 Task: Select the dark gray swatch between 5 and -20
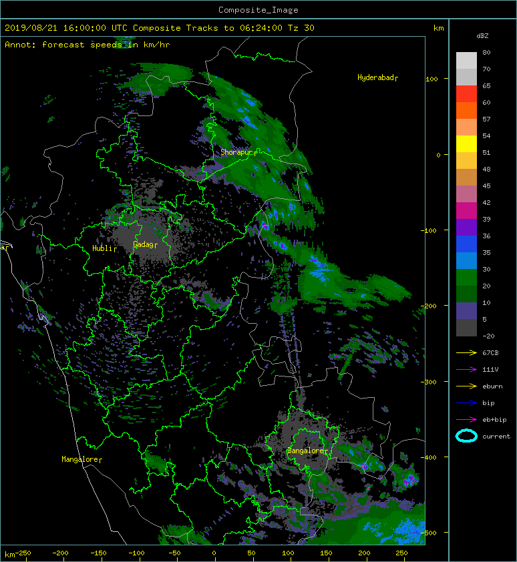[466, 328]
